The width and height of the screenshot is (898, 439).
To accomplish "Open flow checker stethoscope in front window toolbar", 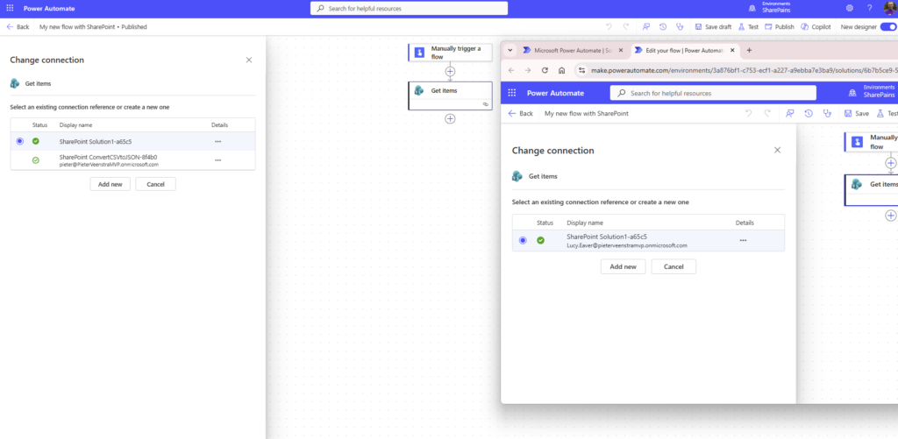I will [827, 113].
